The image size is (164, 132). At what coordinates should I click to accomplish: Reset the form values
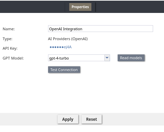[91, 119]
